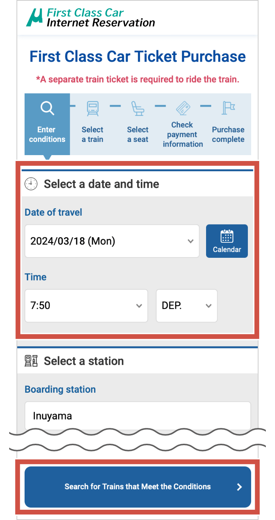Open the Calendar button
This screenshot has height=520, width=275.
[x=227, y=241]
